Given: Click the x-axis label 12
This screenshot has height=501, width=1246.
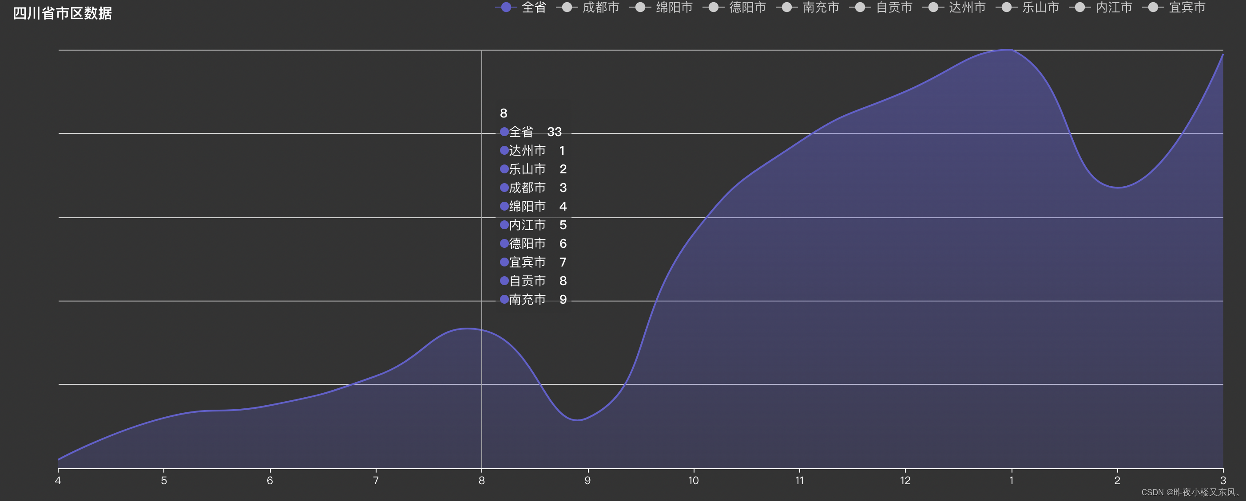Looking at the screenshot, I should (x=905, y=480).
